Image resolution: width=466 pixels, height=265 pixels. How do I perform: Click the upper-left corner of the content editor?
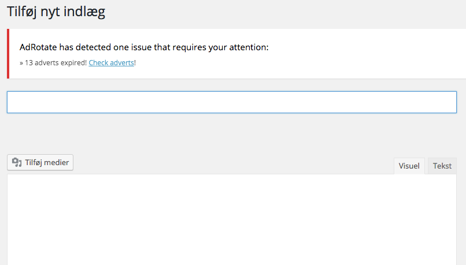[x=13, y=180]
